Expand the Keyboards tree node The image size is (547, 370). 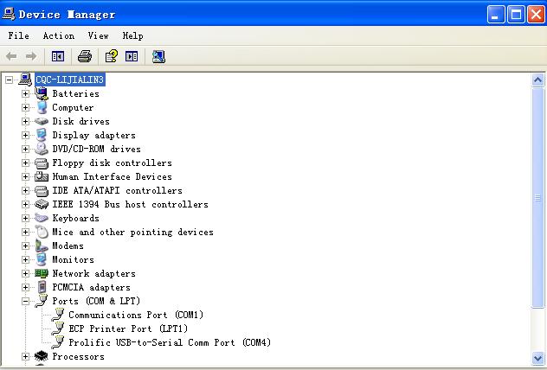[25, 218]
